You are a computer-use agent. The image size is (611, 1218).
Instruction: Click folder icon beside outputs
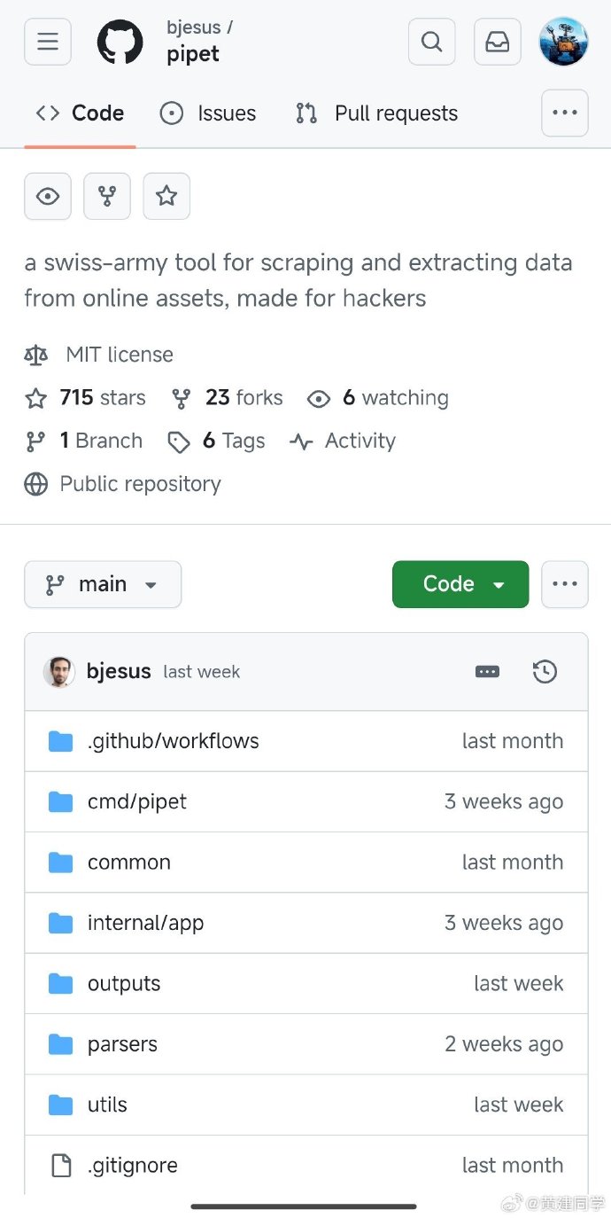click(x=60, y=983)
